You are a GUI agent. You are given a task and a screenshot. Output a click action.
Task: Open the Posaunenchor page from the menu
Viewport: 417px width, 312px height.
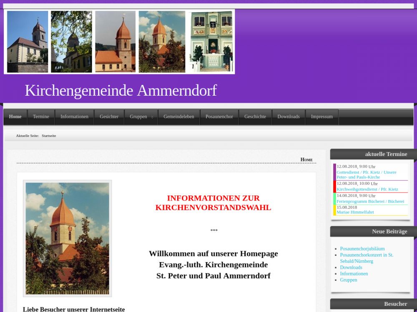(x=219, y=117)
